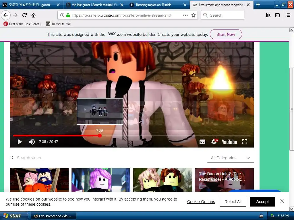294x220 pixels.
Task: Click the 7:35 / 20:47 time display
Action: tap(48, 142)
